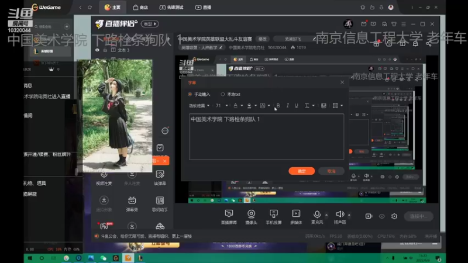Screen dimensions: 468x263
Task: Click the text fill color bucket icon
Action: [x=249, y=106]
